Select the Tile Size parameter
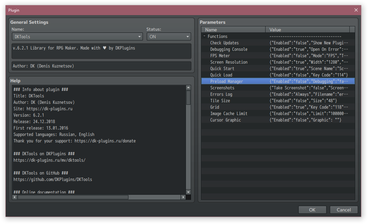 pyautogui.click(x=278, y=101)
